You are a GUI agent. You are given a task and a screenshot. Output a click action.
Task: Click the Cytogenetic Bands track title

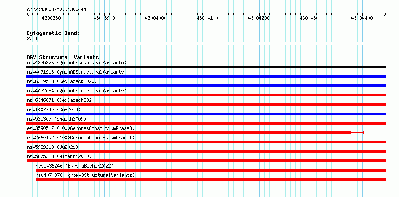(x=53, y=33)
